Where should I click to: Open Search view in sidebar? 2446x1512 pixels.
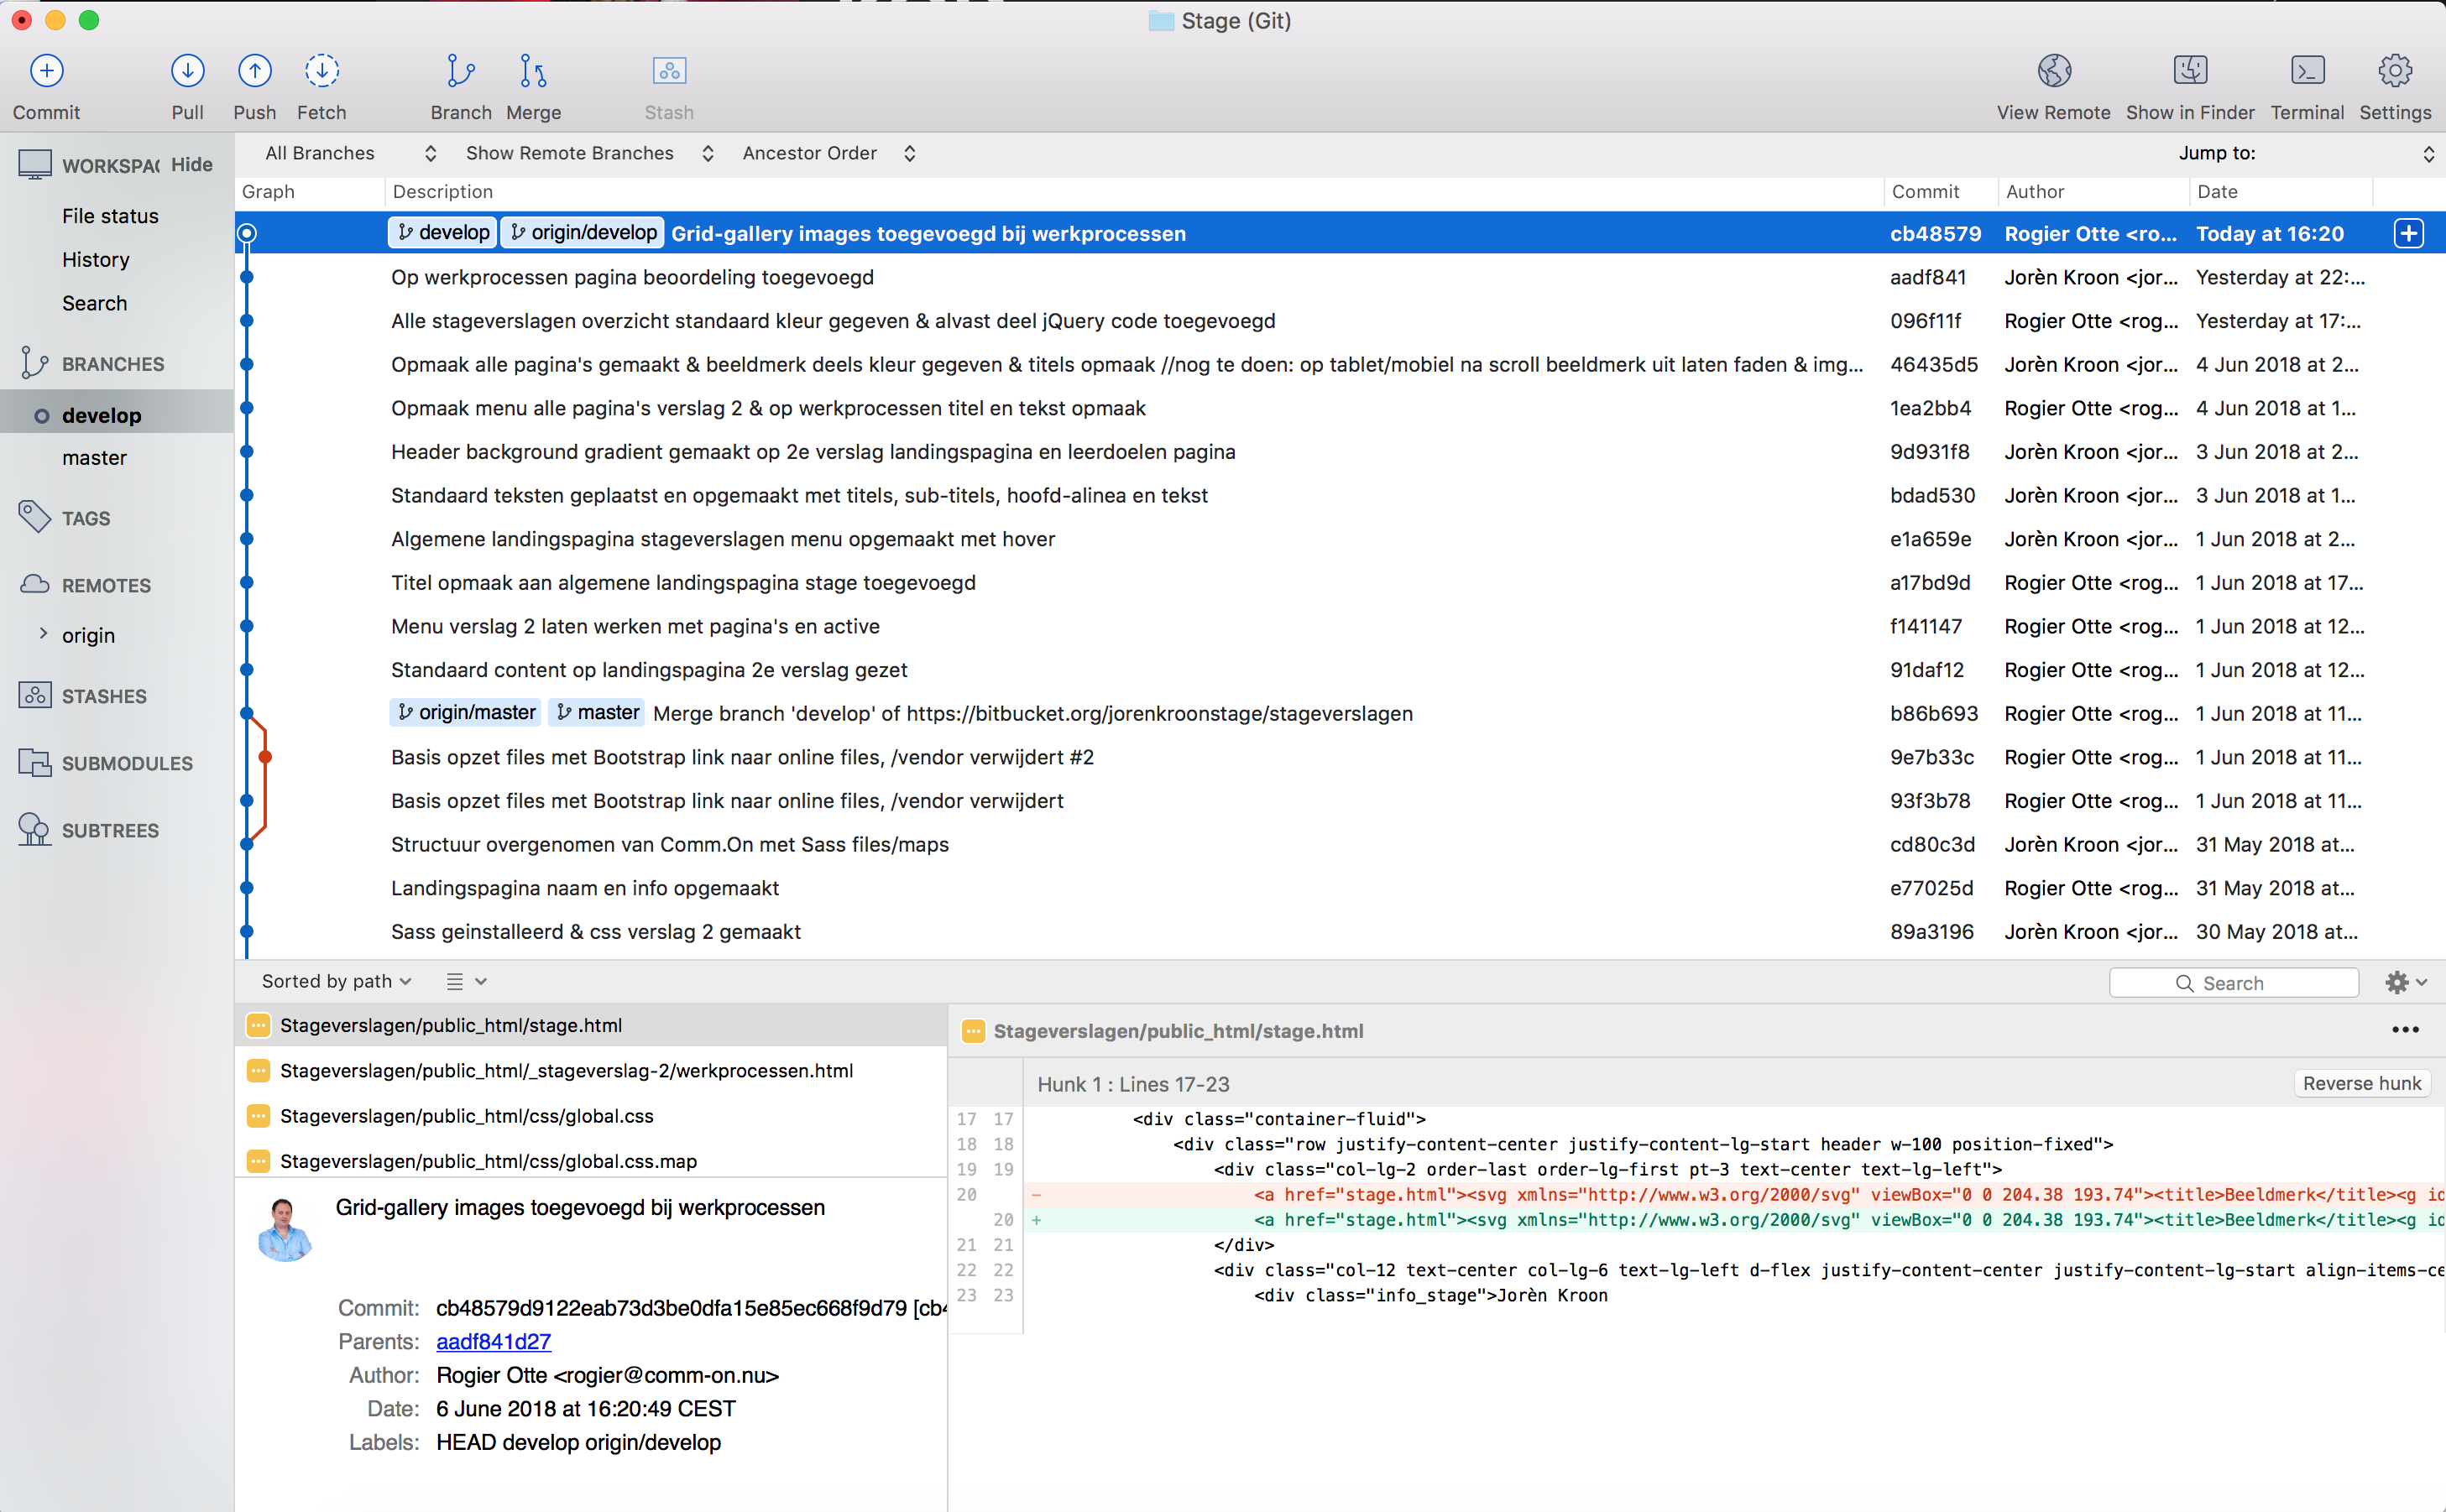(94, 303)
